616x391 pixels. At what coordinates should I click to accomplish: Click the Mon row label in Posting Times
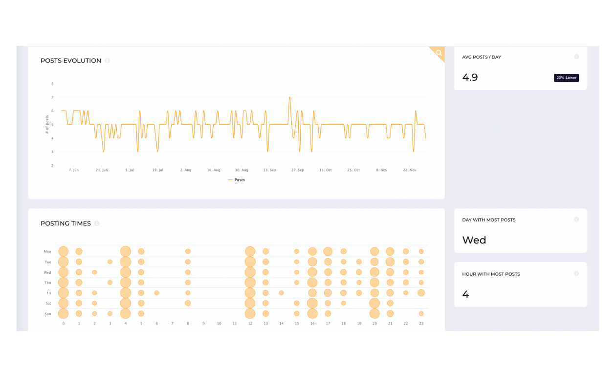[47, 251]
